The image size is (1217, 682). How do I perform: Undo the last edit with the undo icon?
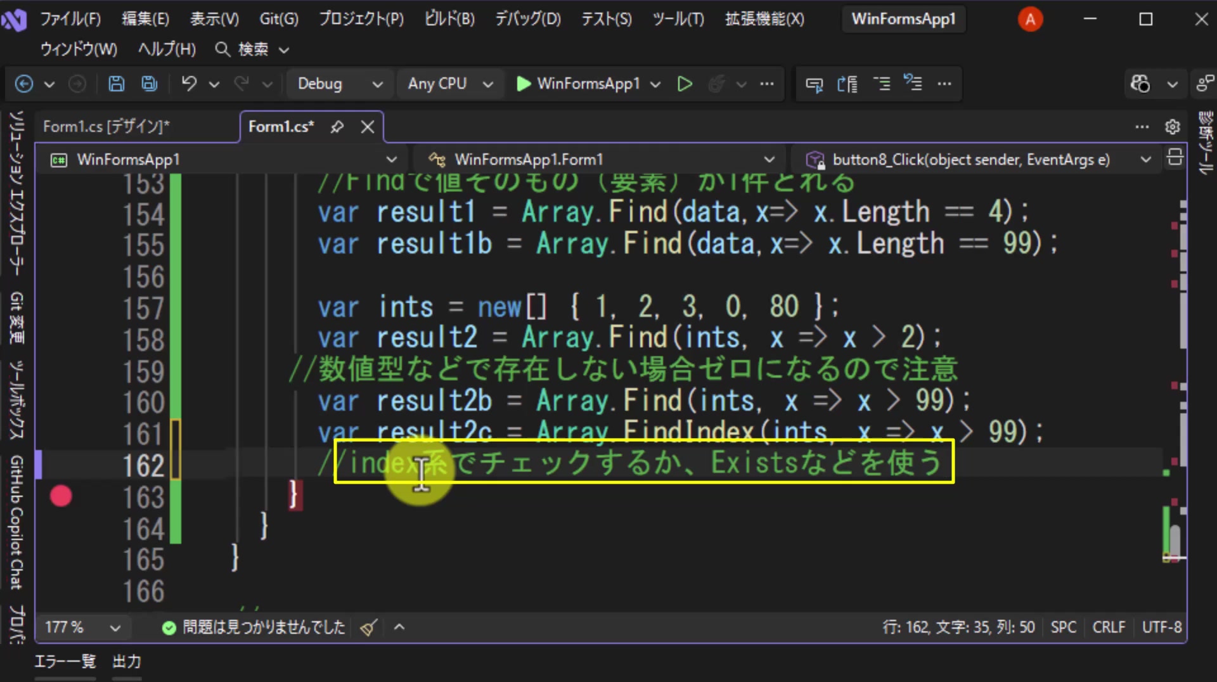coord(189,84)
